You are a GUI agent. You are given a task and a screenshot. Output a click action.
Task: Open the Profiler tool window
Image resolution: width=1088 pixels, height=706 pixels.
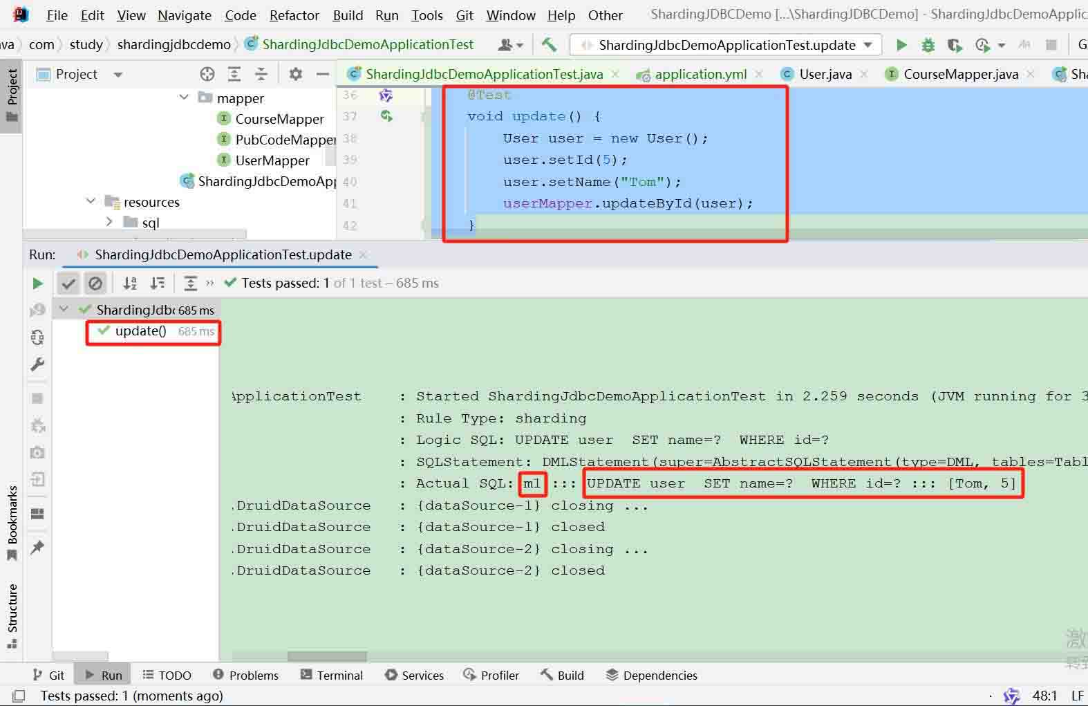[491, 675]
